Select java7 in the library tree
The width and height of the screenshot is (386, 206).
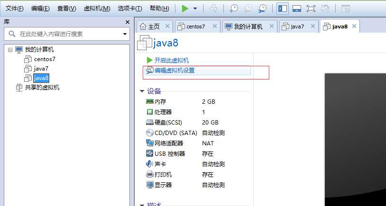(41, 69)
